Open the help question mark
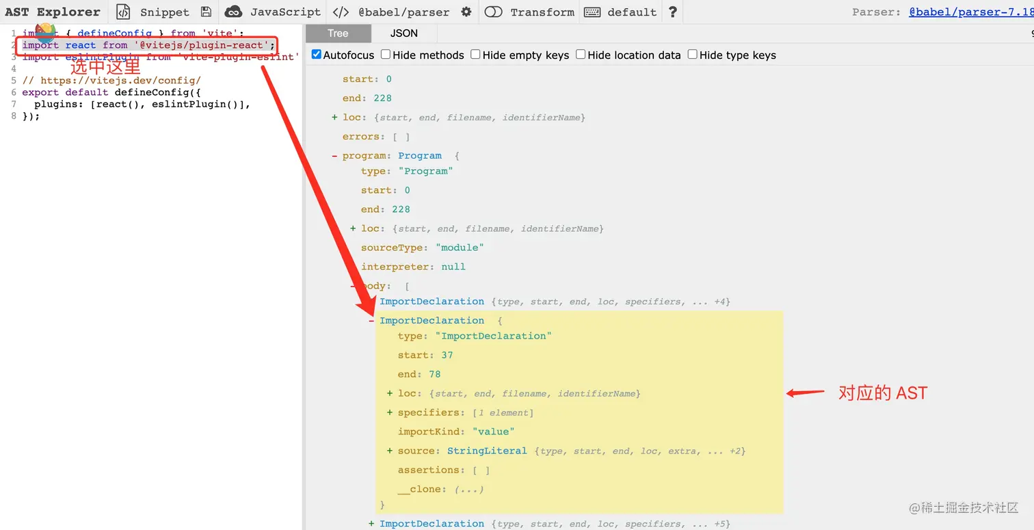1034x530 pixels. click(x=673, y=12)
